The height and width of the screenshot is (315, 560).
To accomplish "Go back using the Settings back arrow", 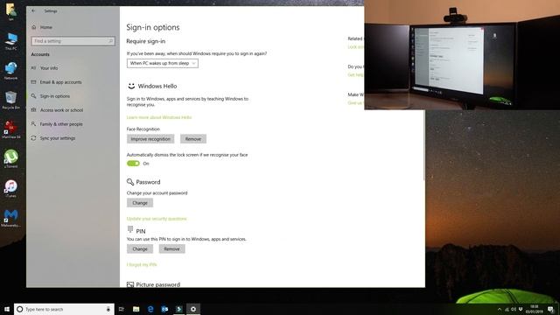I will pyautogui.click(x=33, y=10).
